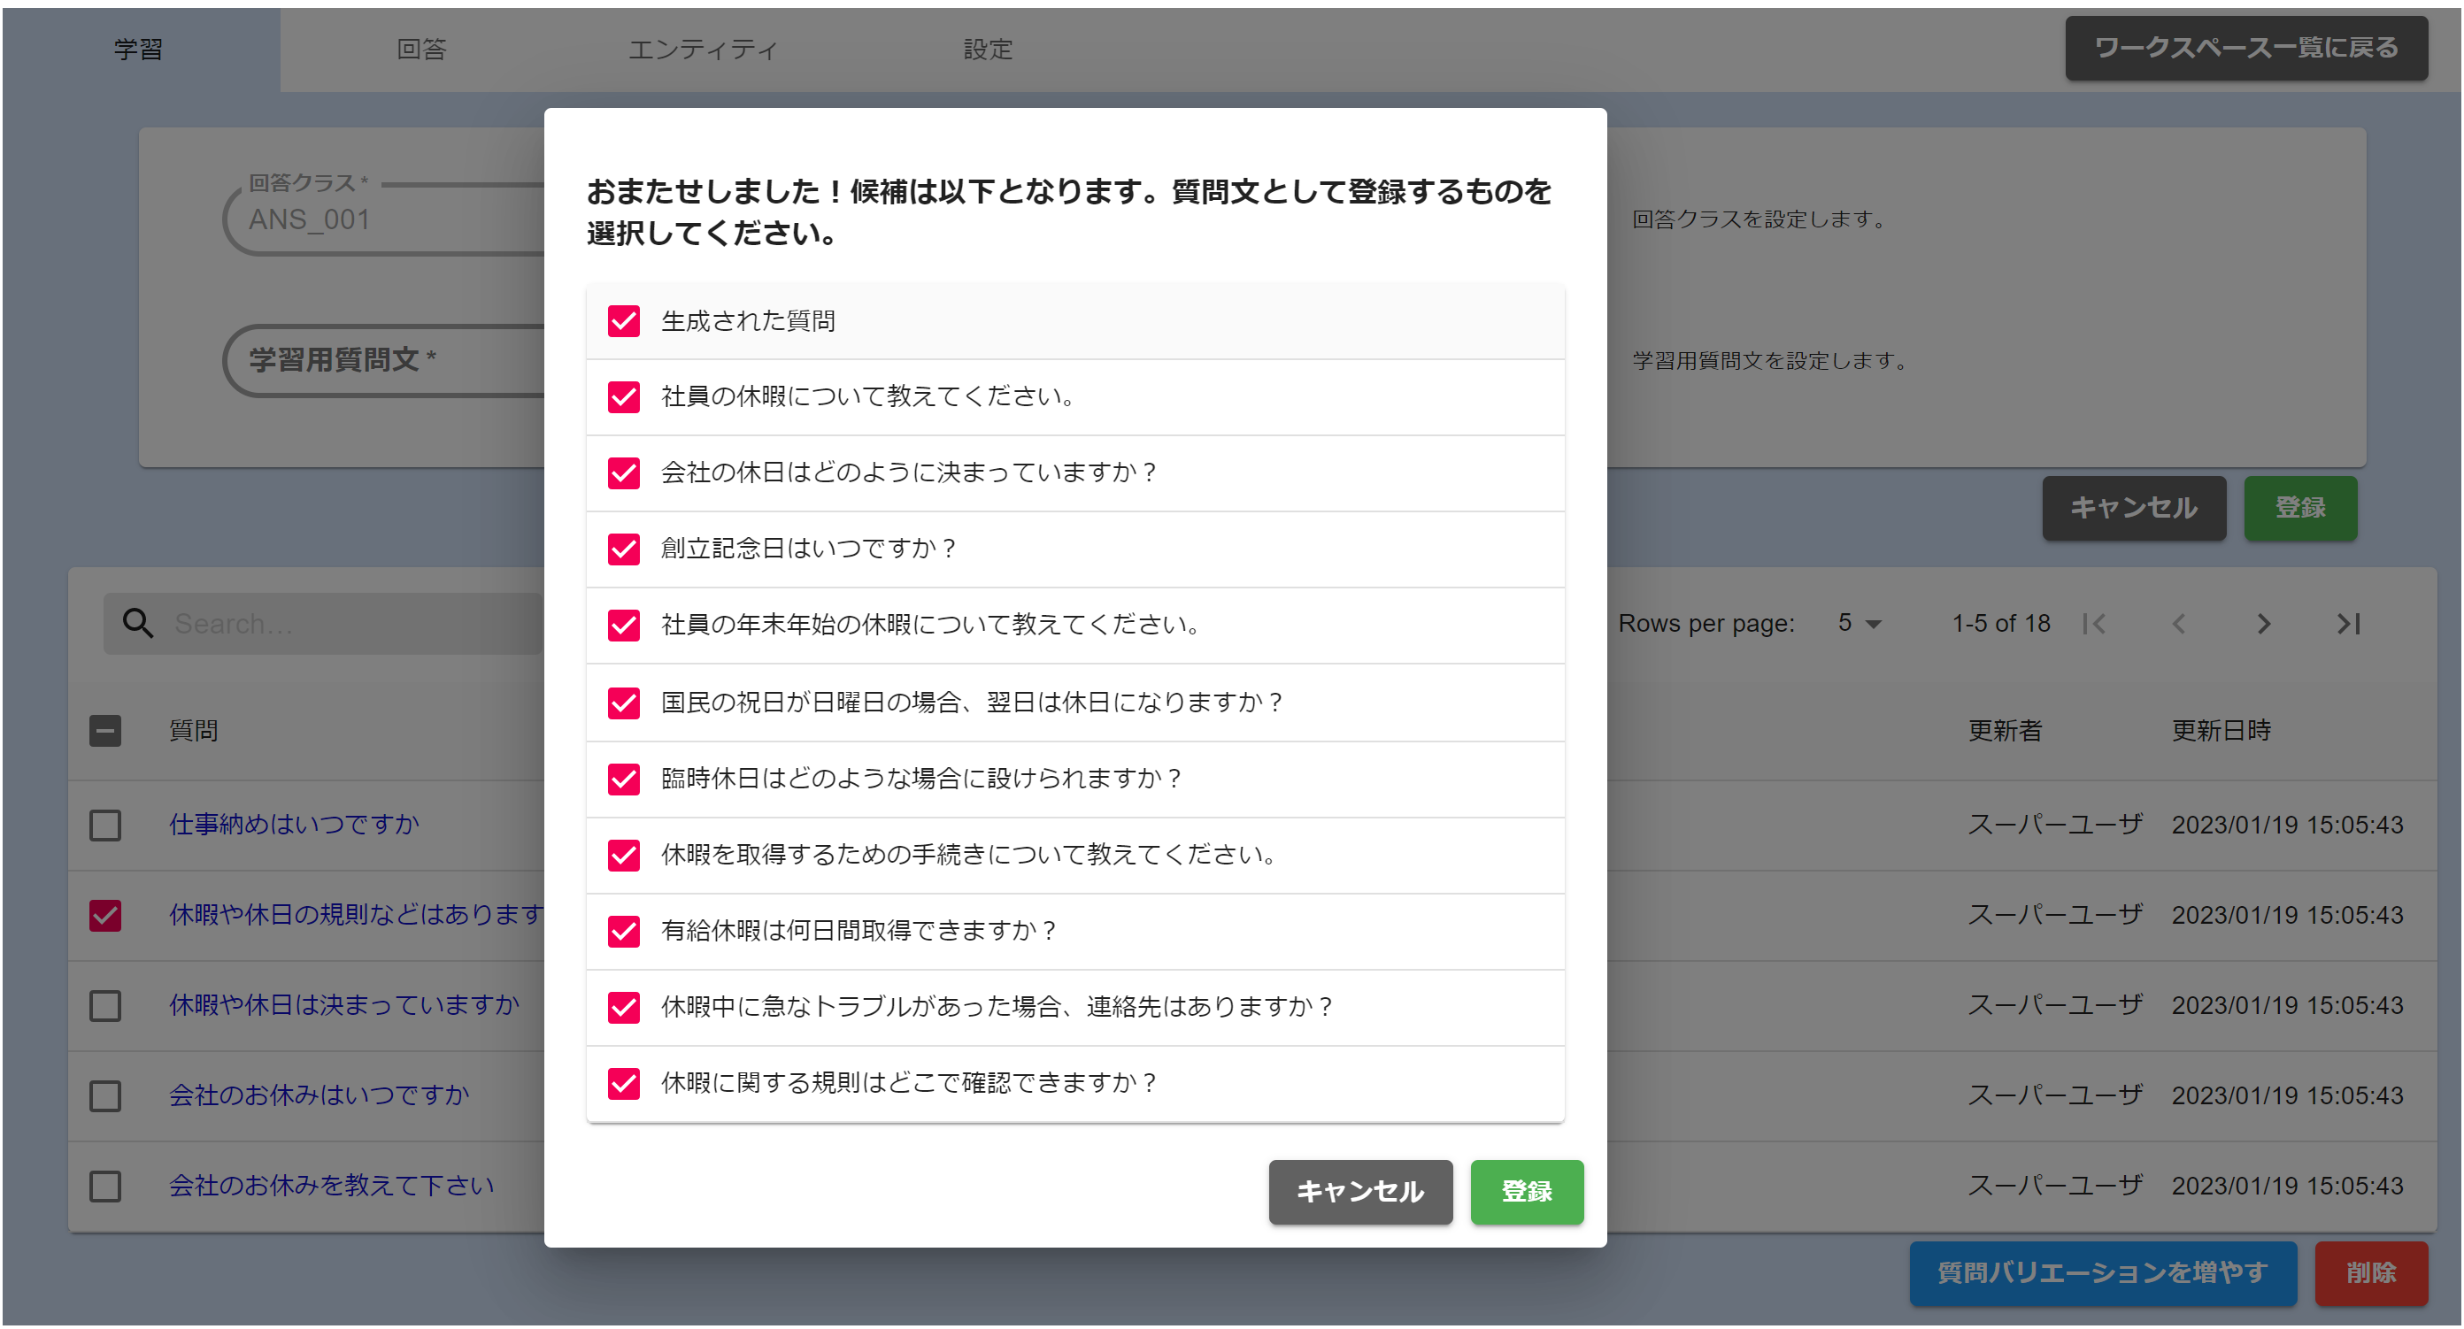Check the 仕事納めはいつですか row checkbox
Viewport: 2464px width, 1329px height.
[105, 826]
